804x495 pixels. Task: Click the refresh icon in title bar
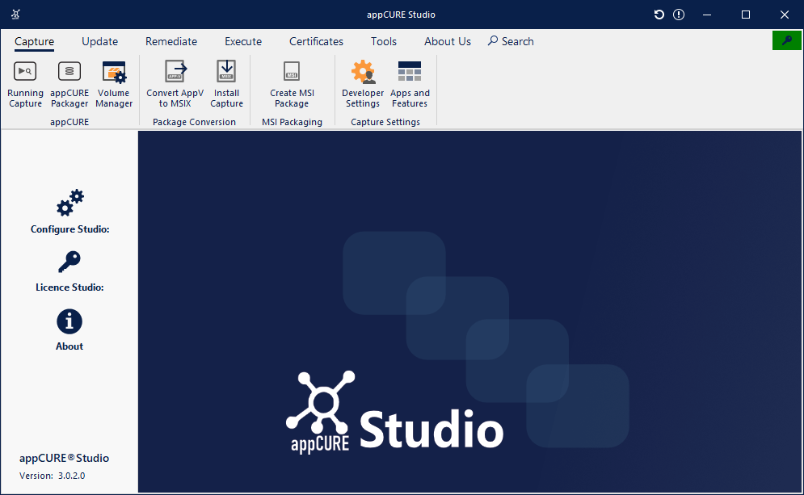pyautogui.click(x=659, y=15)
